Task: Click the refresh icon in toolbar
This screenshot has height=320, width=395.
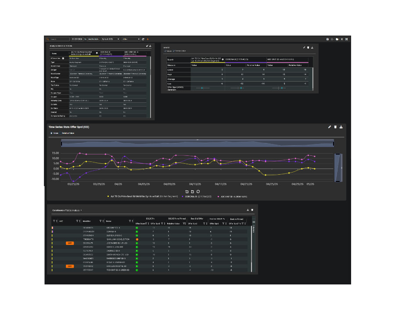Action: (x=143, y=39)
